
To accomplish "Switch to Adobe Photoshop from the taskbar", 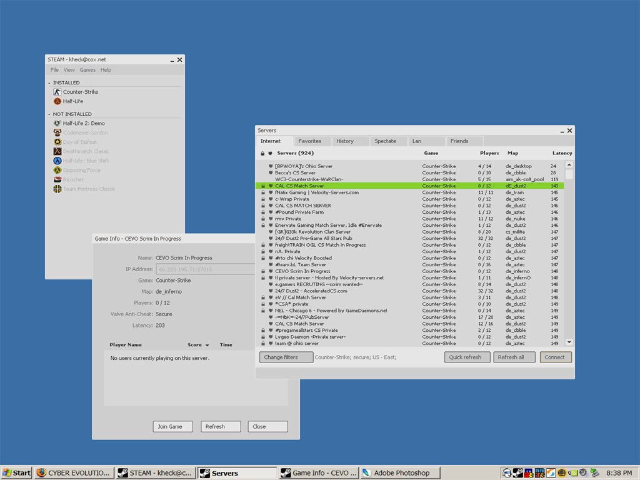I will (401, 472).
